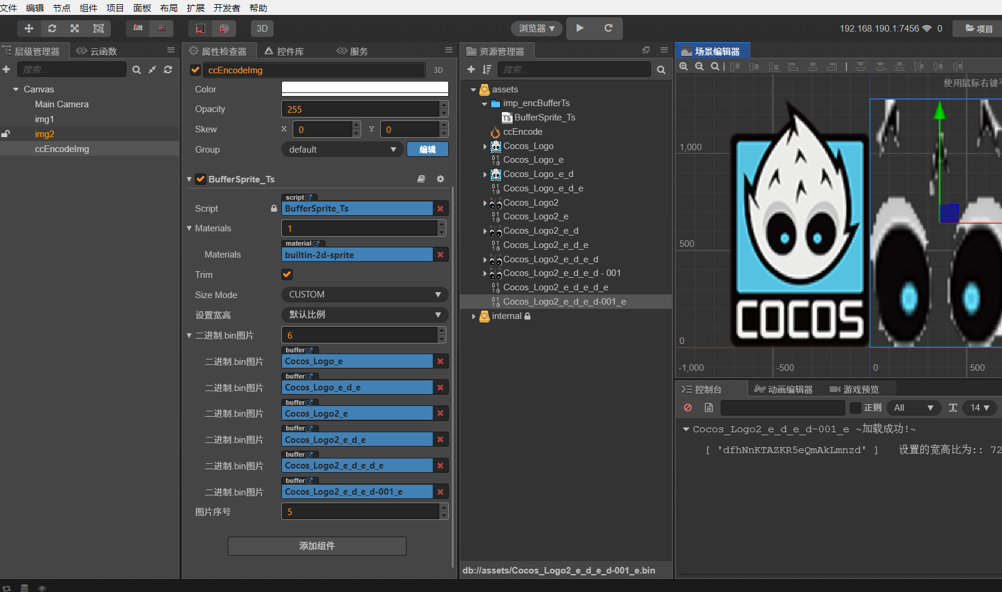
Task: Click the Color swatch in inspector
Action: 364,89
